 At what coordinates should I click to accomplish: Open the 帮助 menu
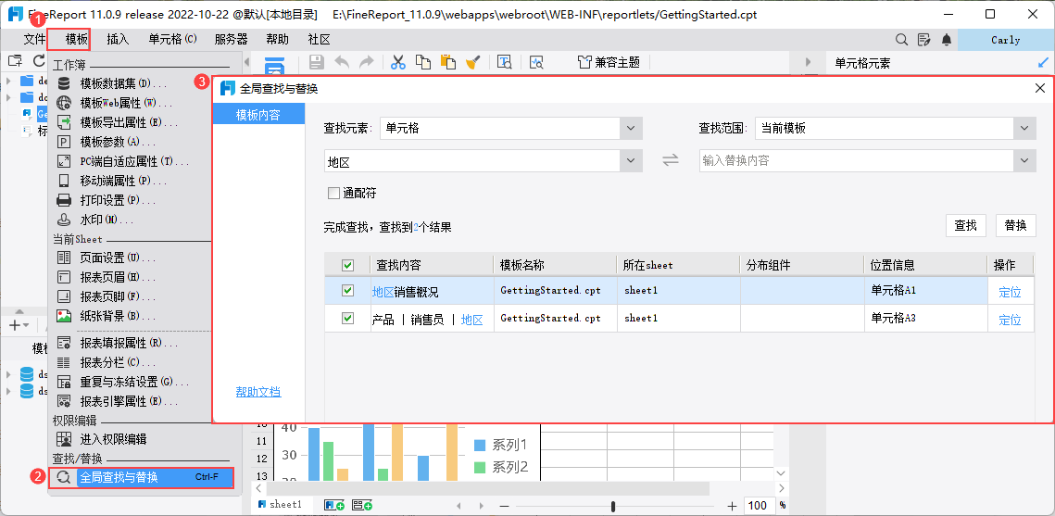pos(277,40)
